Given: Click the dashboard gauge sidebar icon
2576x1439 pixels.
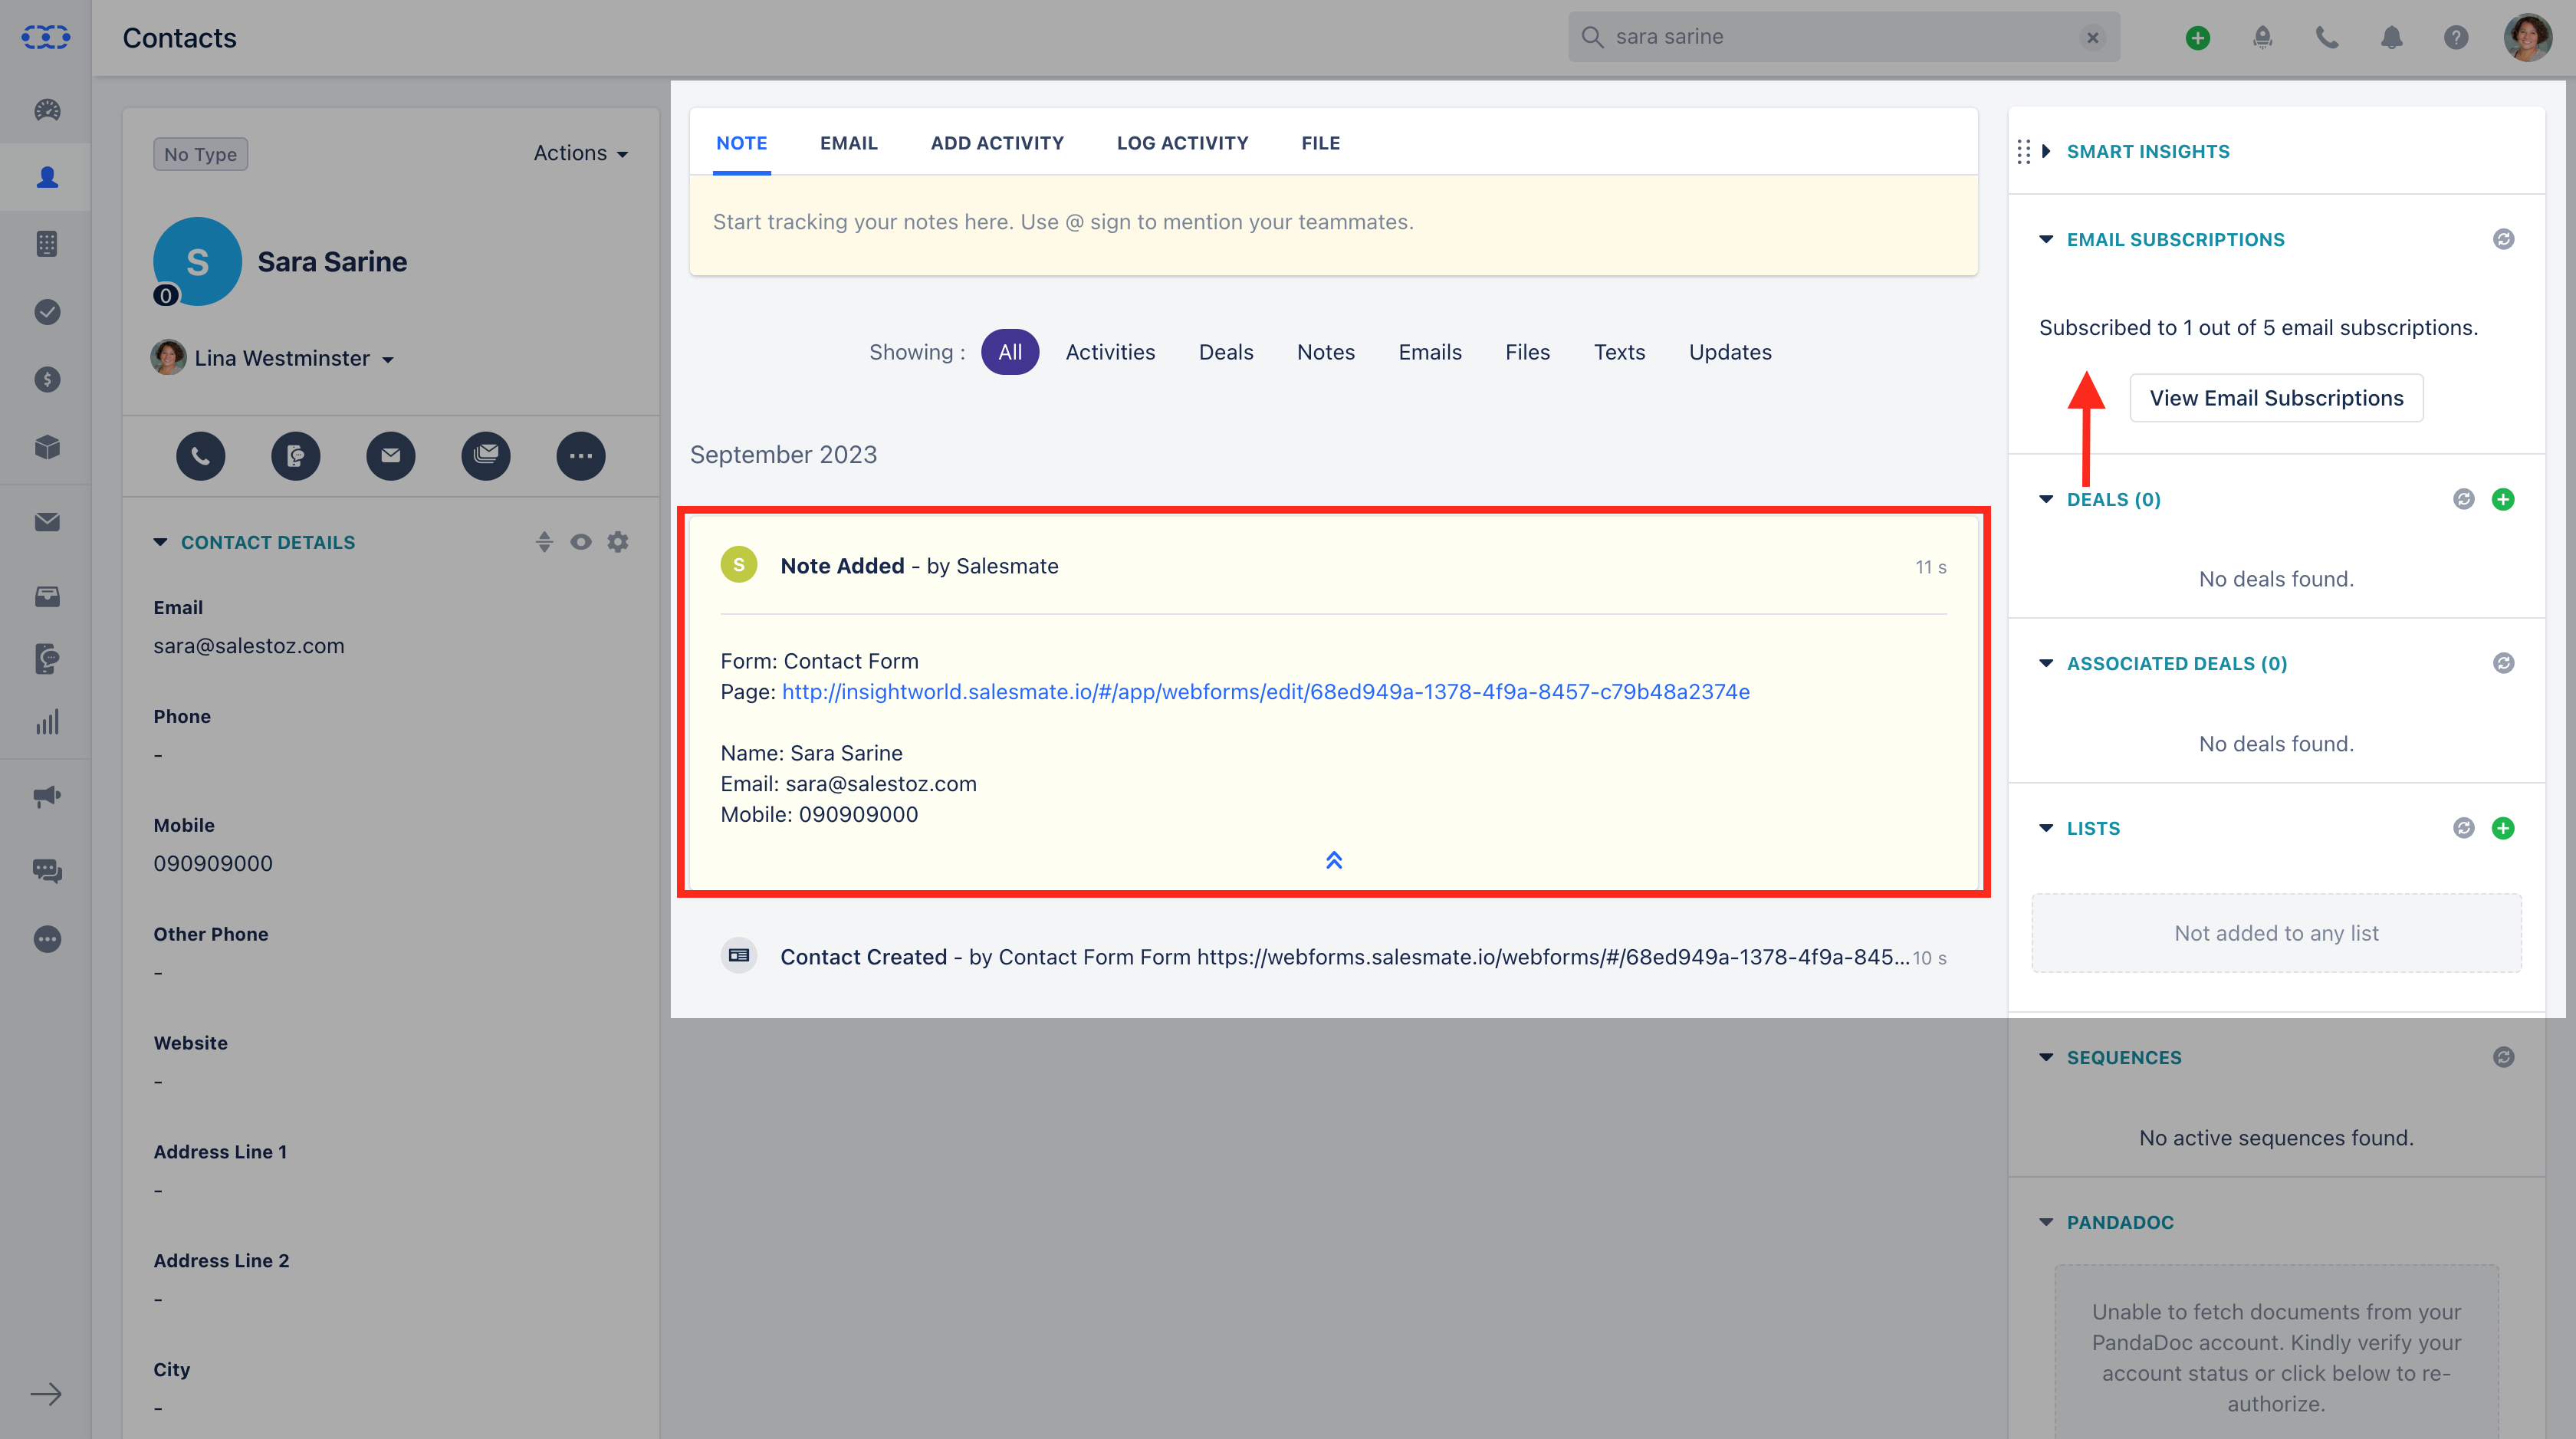Looking at the screenshot, I should [x=47, y=110].
